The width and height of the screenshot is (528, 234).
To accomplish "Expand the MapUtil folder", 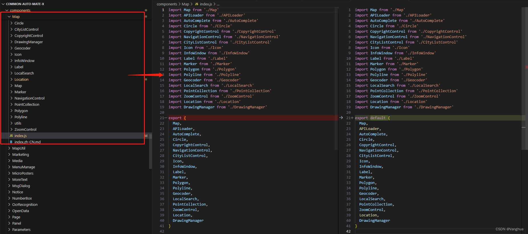I will coord(19,148).
